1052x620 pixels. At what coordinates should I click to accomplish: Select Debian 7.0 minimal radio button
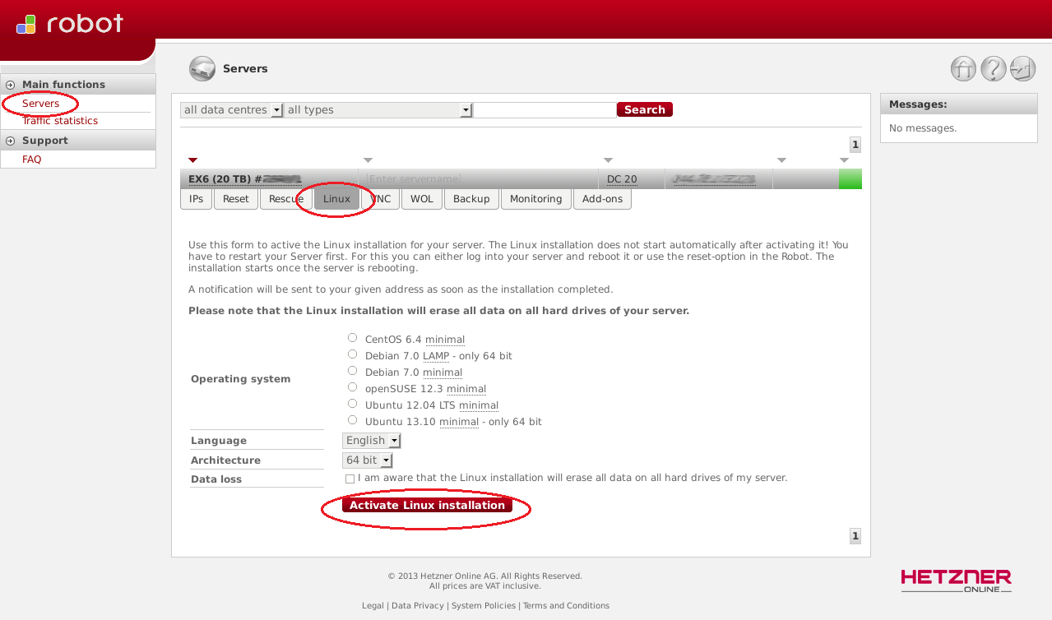[x=353, y=371]
